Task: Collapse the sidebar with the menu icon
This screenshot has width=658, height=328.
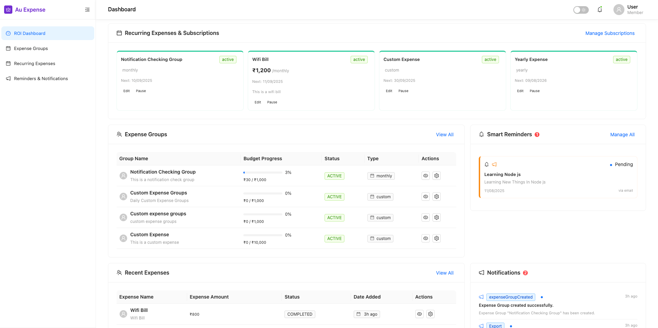Action: 87,10
